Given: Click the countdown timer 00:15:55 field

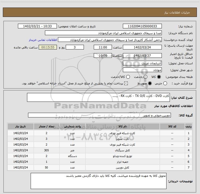Looking at the screenshot, I should coord(48,47).
